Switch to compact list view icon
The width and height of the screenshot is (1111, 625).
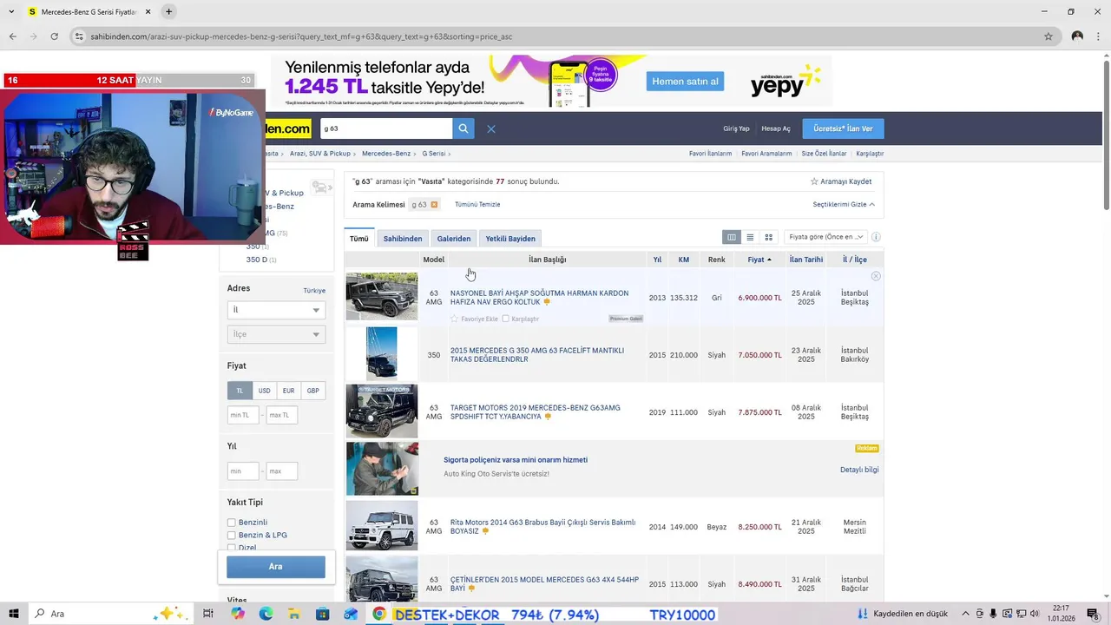[x=750, y=237]
